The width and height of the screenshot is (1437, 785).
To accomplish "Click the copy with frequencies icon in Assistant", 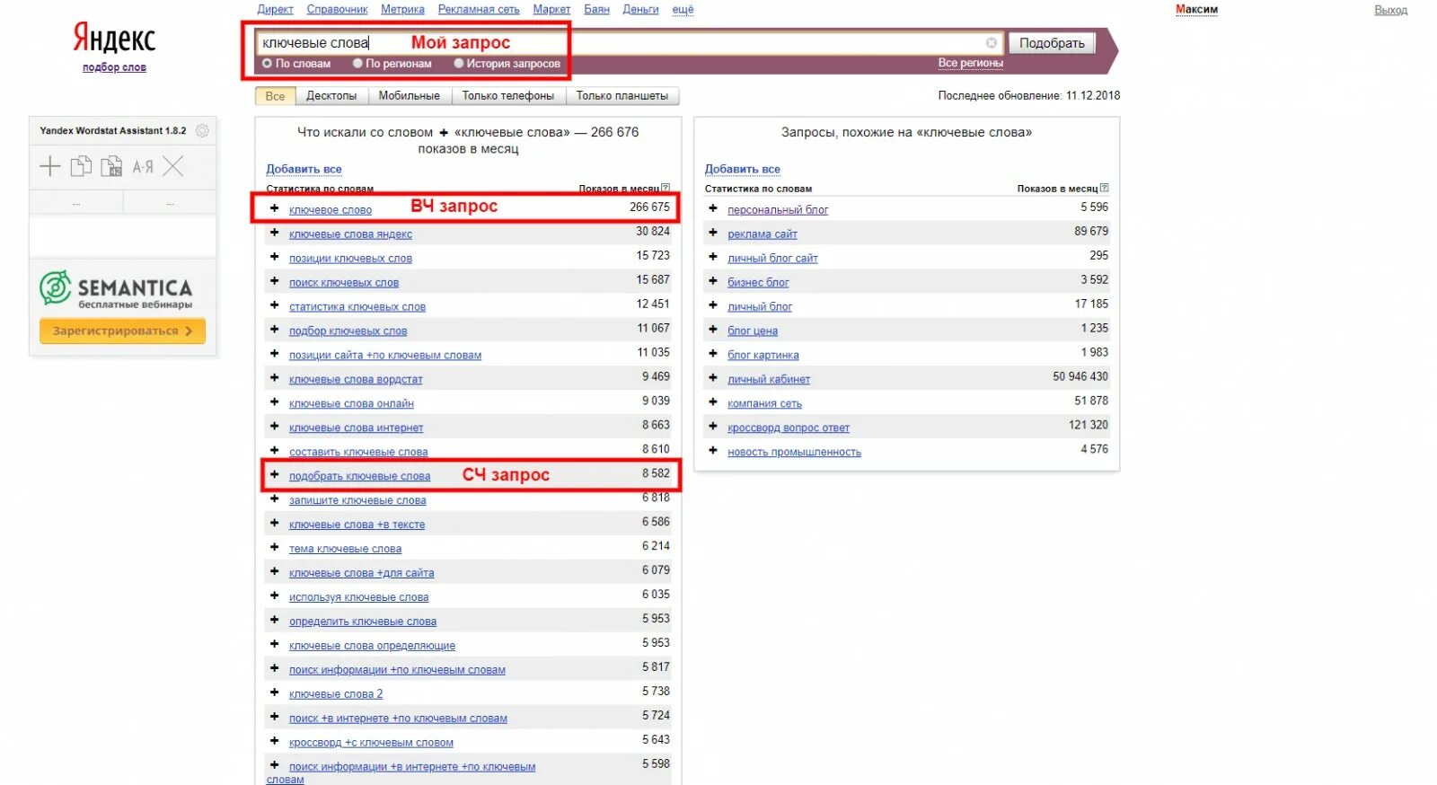I will [111, 166].
